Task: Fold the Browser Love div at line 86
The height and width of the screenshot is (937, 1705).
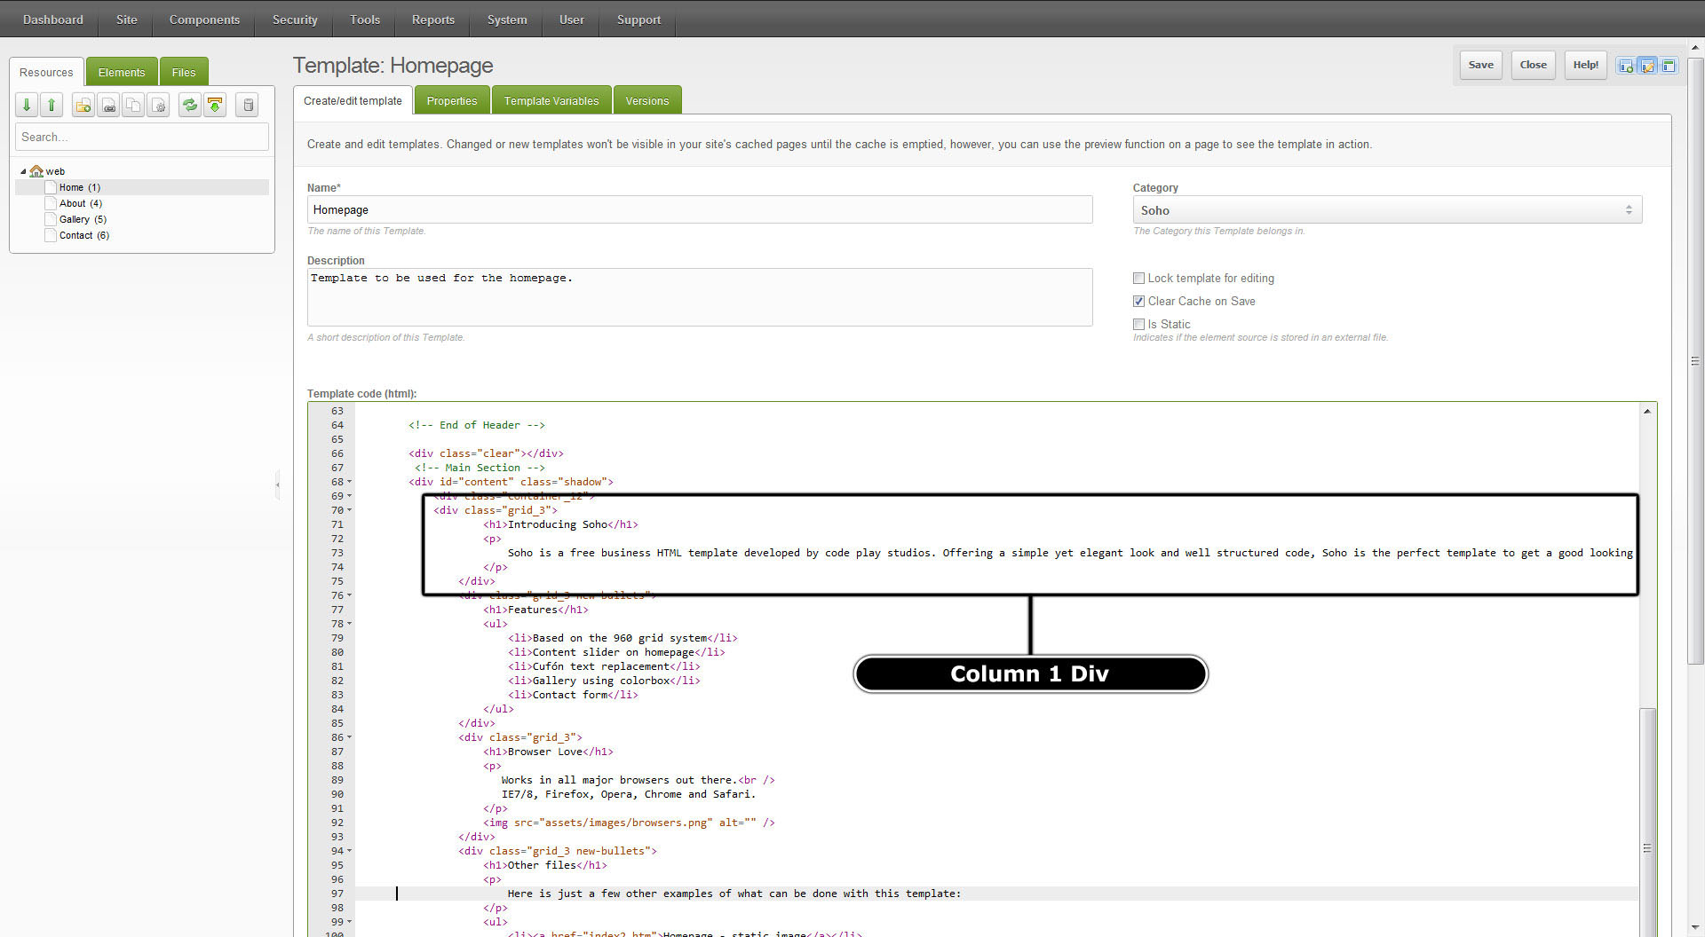Action: [x=349, y=737]
